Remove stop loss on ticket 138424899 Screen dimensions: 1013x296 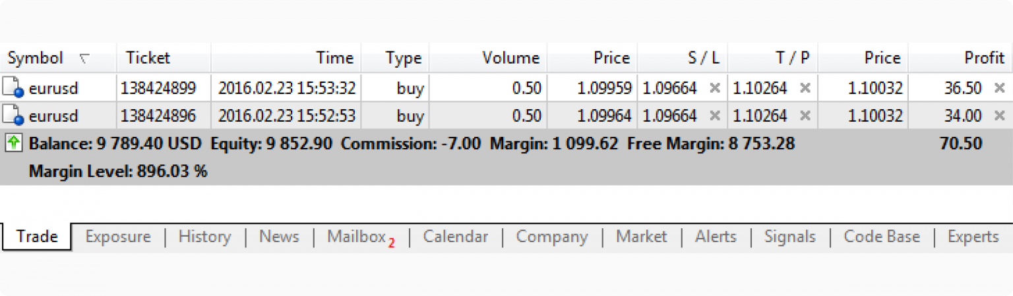(714, 87)
